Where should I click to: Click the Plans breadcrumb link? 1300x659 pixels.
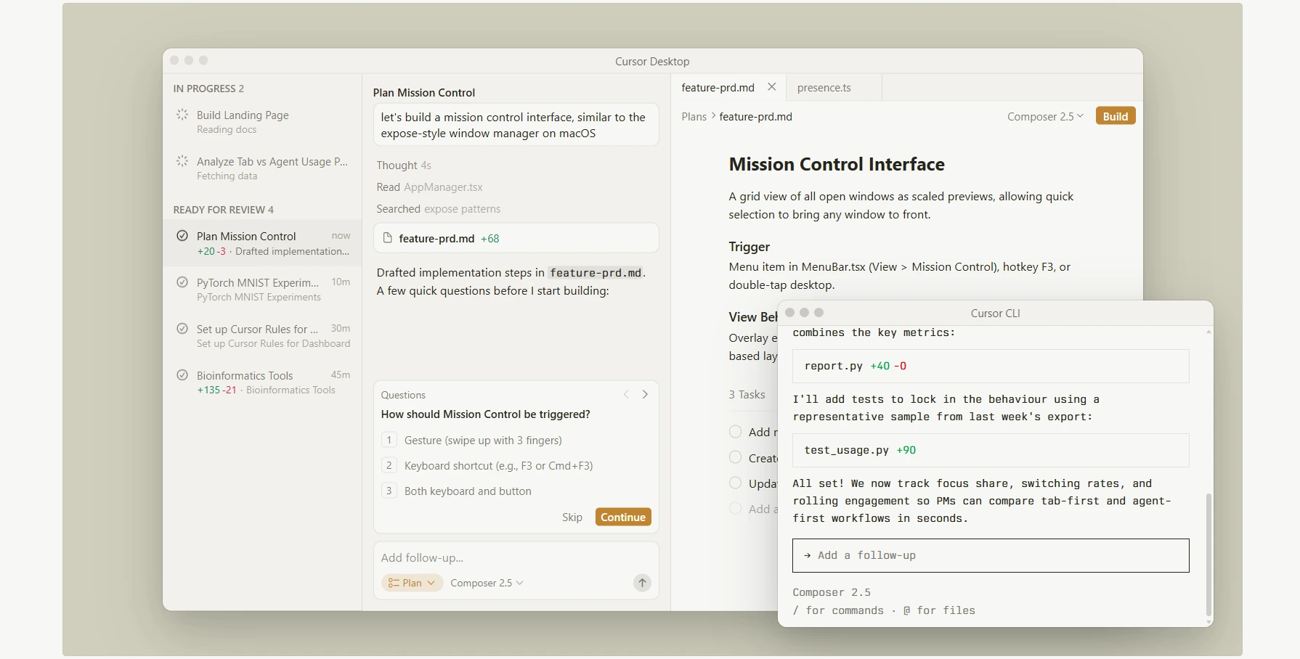click(694, 116)
